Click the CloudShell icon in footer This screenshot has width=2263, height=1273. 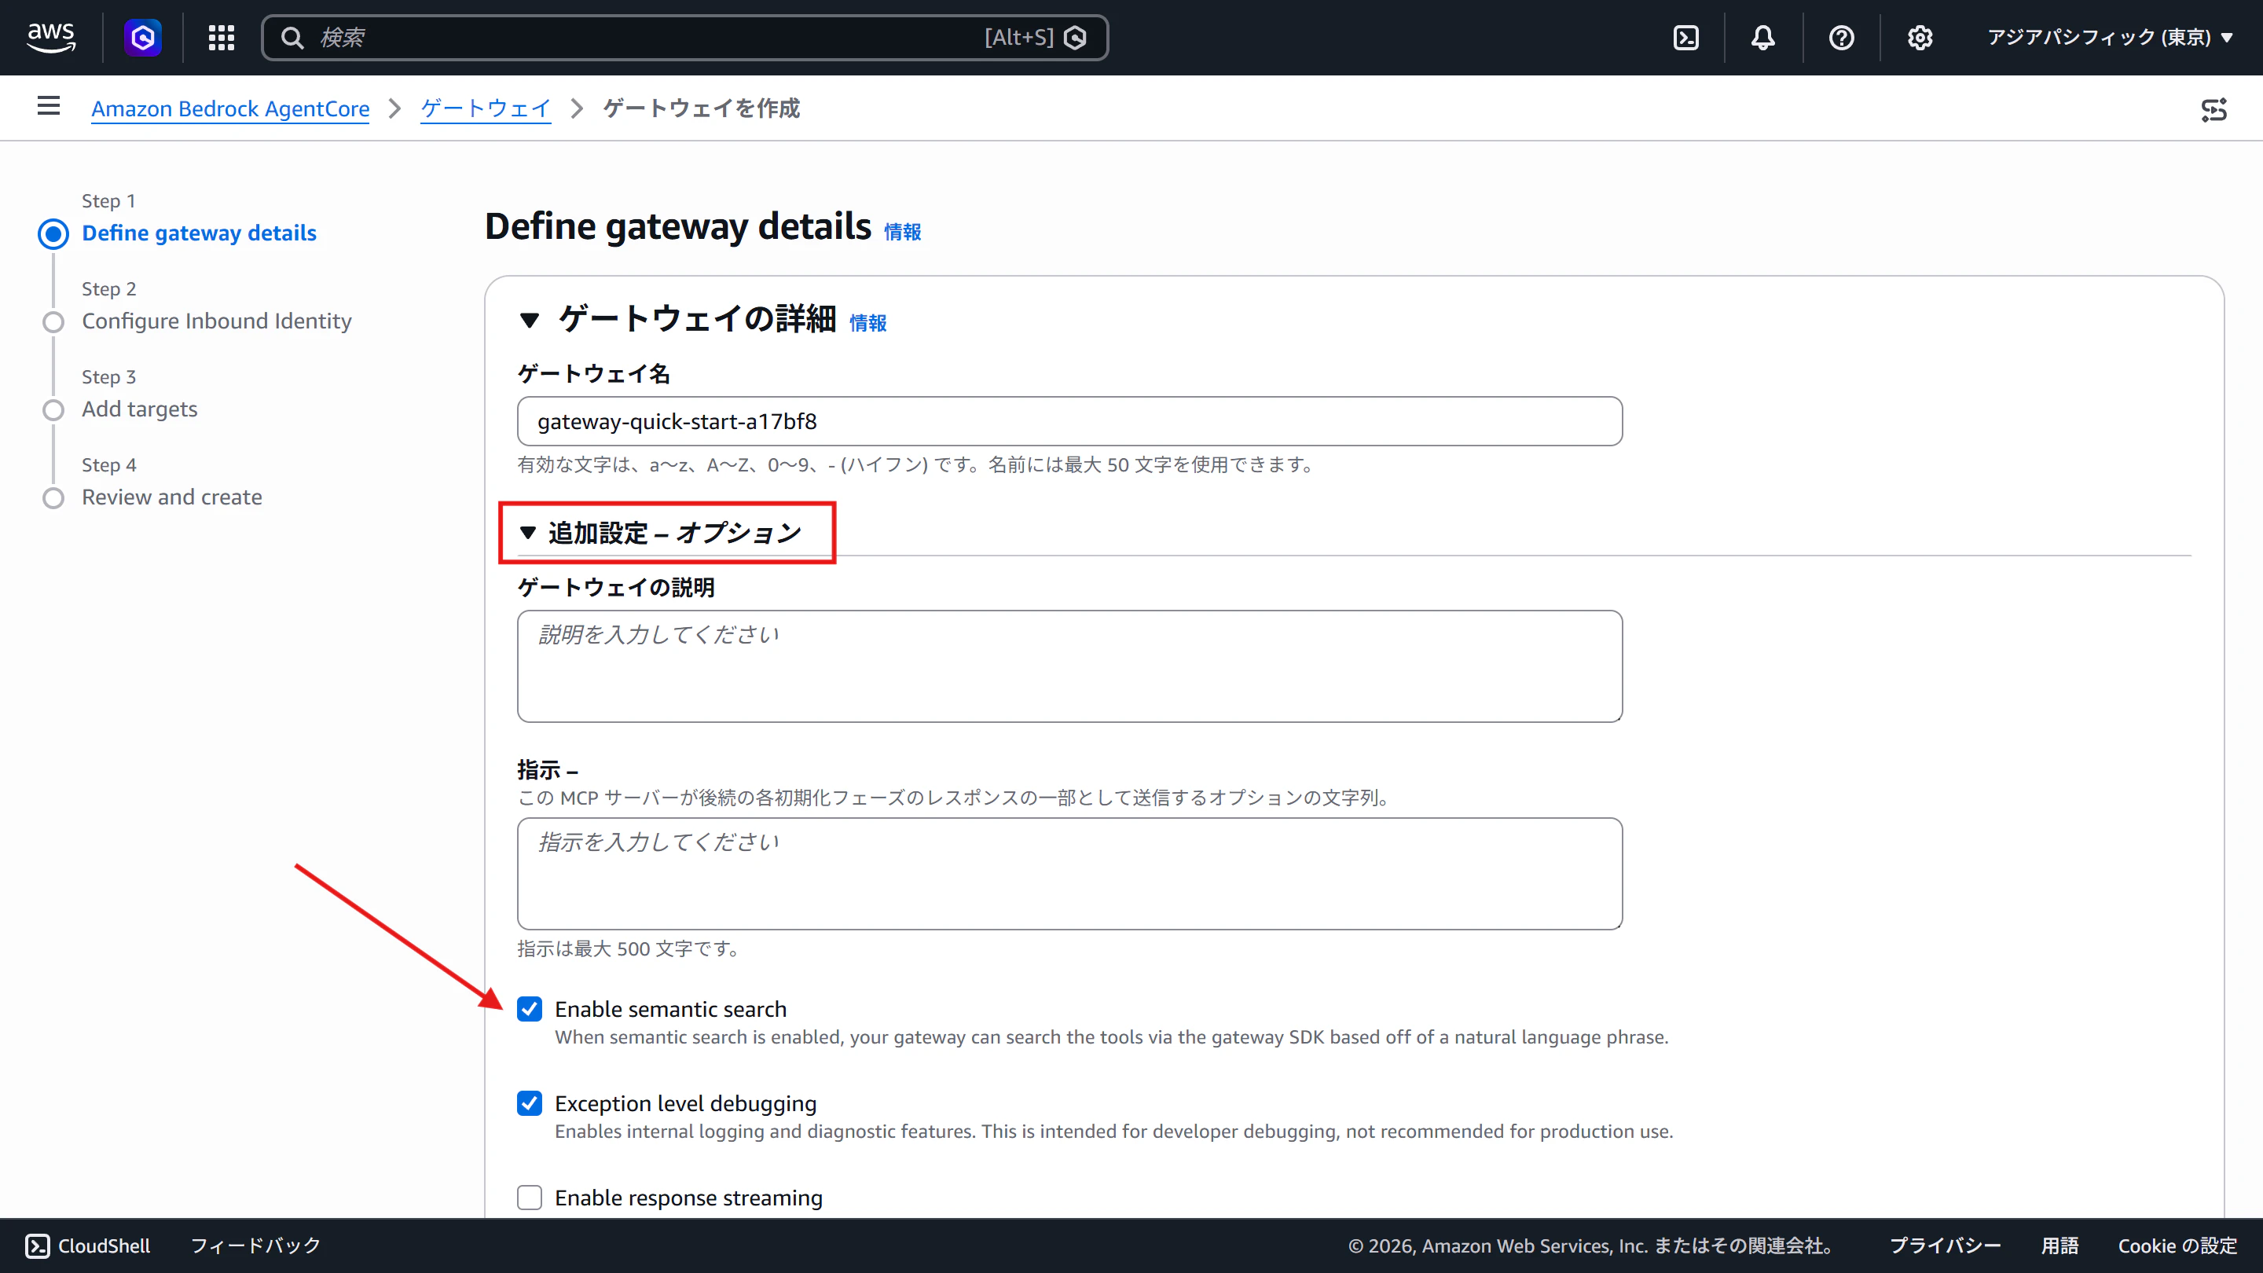coord(37,1245)
